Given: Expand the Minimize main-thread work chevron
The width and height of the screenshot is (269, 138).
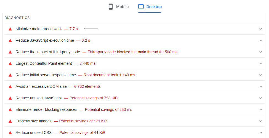Looking at the screenshot, I should coord(261,29).
